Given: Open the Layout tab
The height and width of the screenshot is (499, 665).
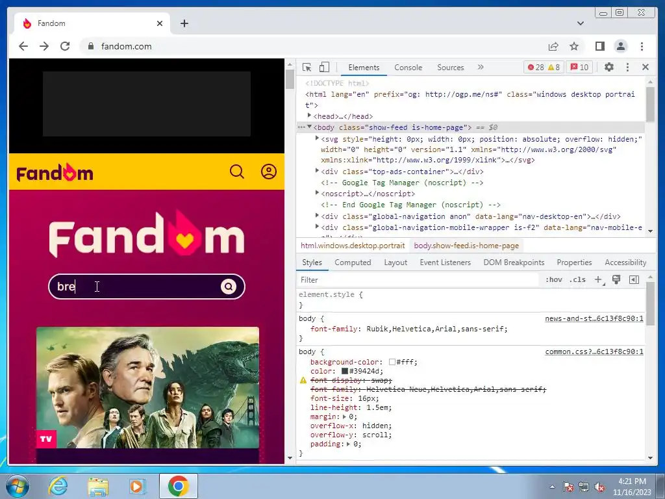Looking at the screenshot, I should pos(395,262).
